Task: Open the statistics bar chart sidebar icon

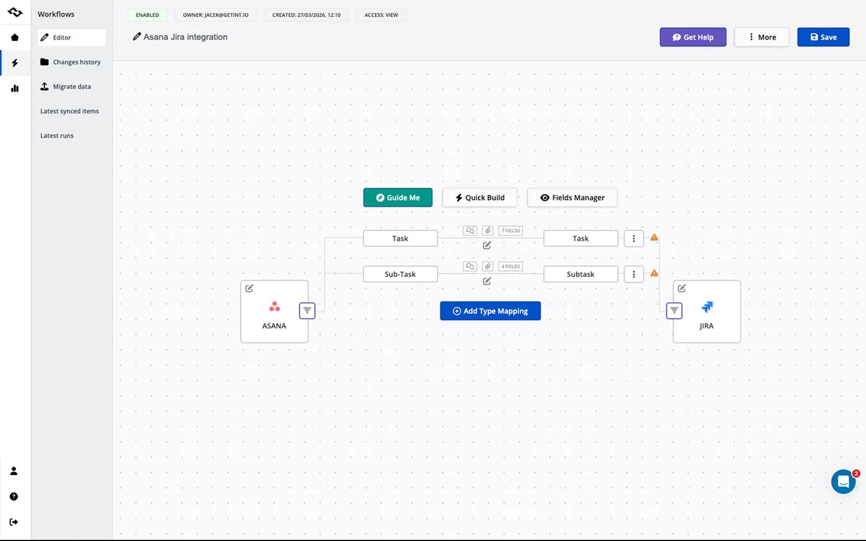Action: (x=15, y=88)
